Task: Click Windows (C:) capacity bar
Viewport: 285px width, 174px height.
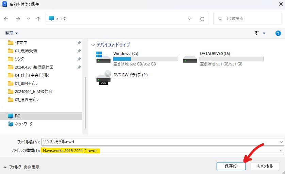Action: click(145, 59)
